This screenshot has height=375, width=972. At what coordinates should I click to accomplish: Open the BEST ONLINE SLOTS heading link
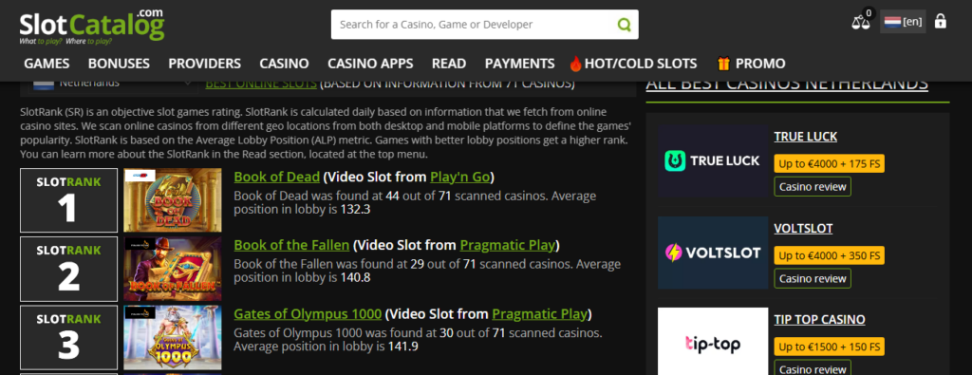(261, 84)
